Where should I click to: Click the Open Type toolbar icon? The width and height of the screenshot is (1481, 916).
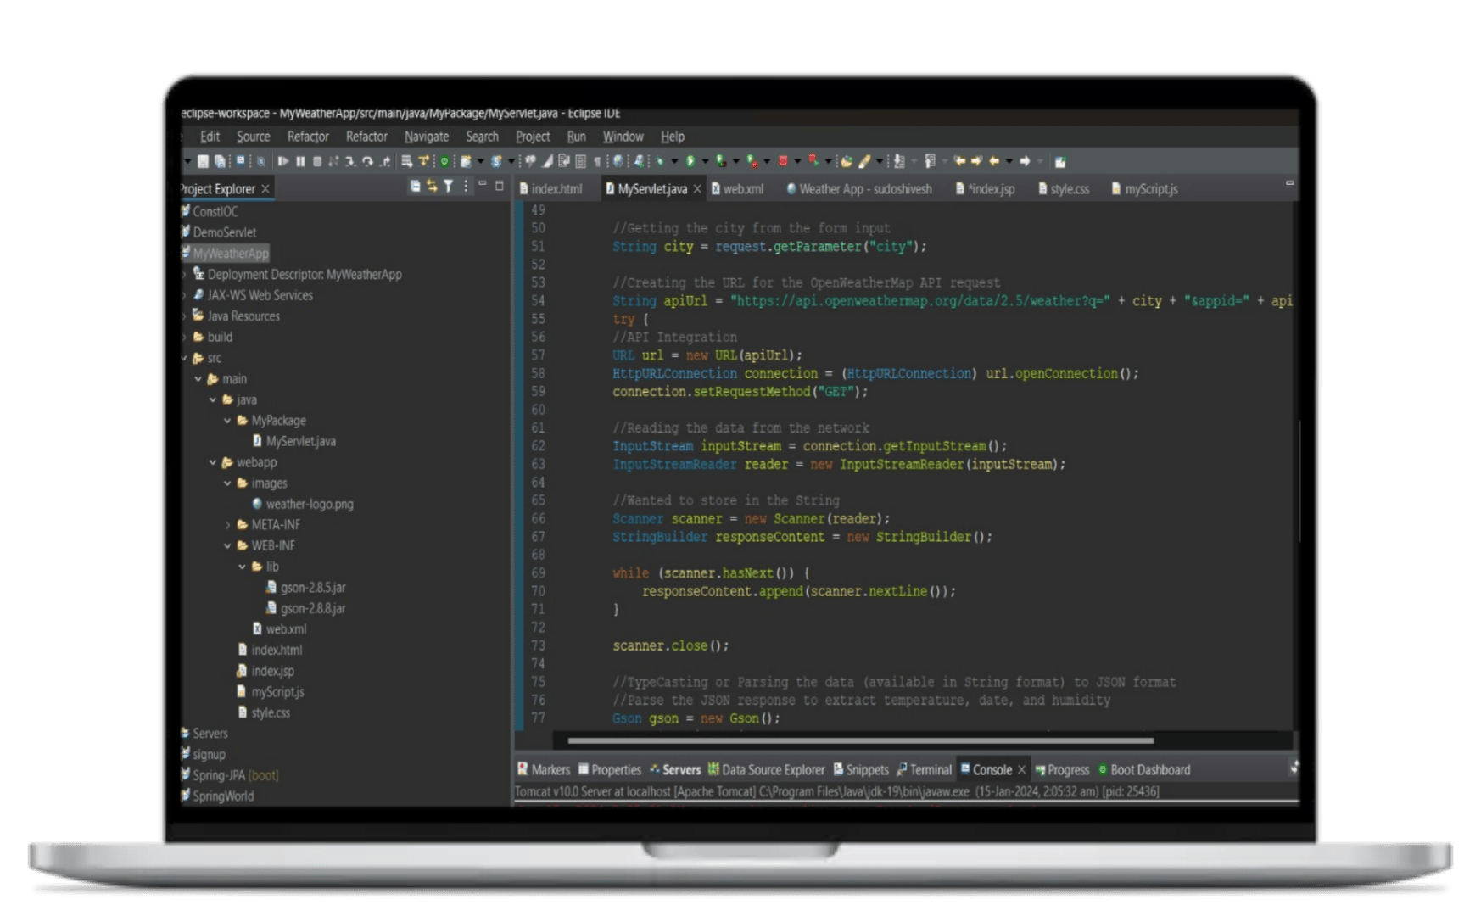click(x=847, y=161)
